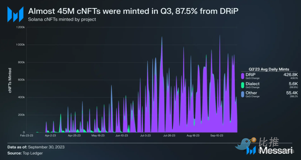
Task: Click the Other legend label
Action: point(251,93)
